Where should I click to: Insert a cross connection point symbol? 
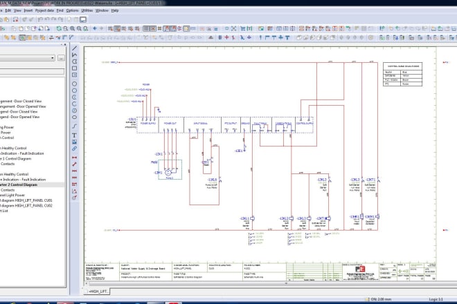[x=280, y=37]
